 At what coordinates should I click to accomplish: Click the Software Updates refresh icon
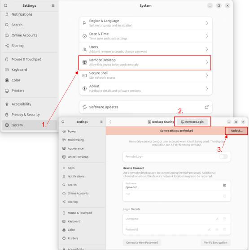84,107
